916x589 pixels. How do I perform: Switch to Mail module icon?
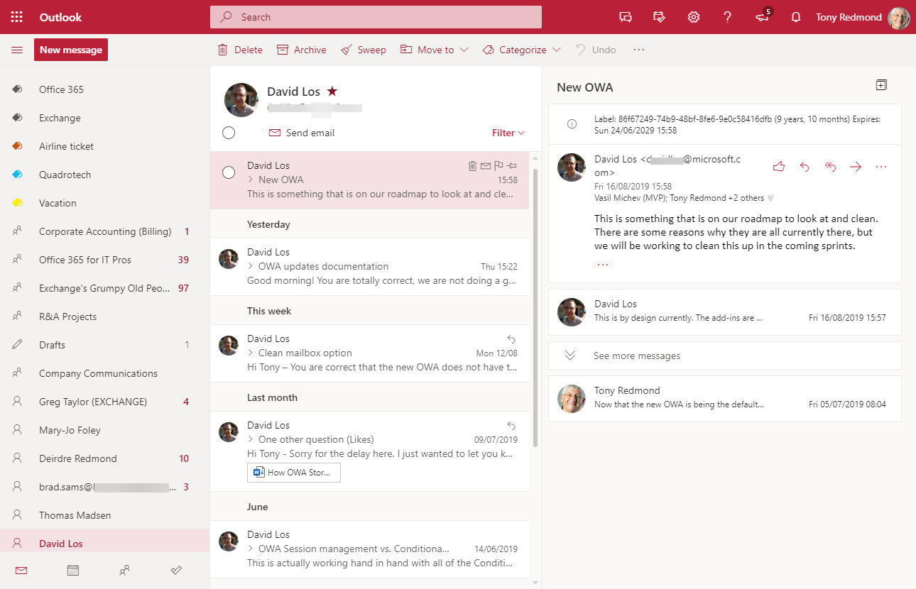(x=21, y=570)
